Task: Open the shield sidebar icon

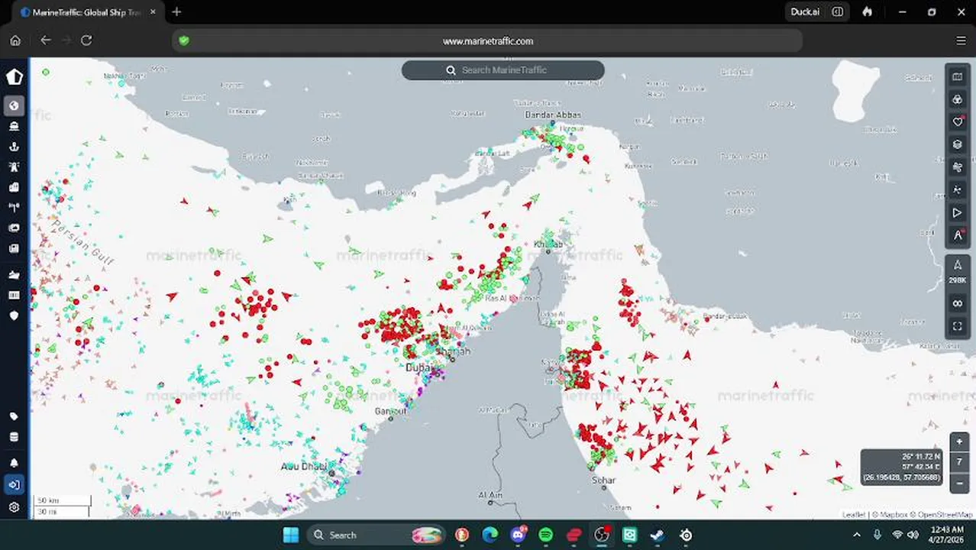Action: 14,315
